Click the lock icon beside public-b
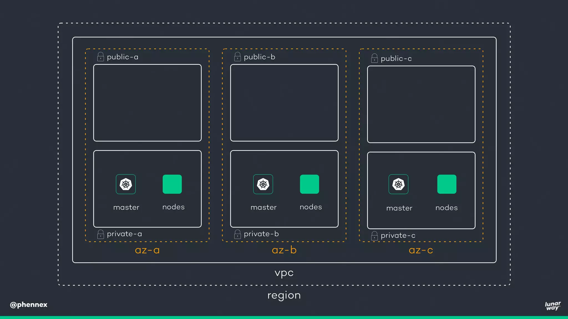 pyautogui.click(x=237, y=57)
